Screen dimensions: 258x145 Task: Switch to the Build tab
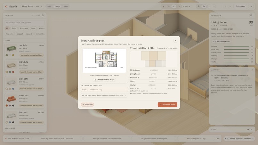[x=49, y=6]
